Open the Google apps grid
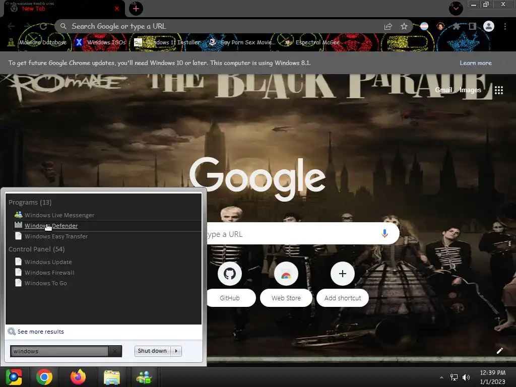The height and width of the screenshot is (387, 516). coord(498,90)
